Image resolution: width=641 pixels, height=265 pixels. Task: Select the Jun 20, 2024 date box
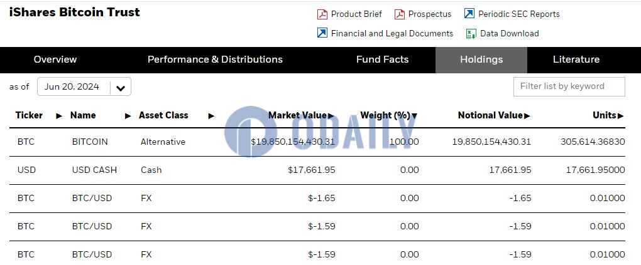point(72,87)
